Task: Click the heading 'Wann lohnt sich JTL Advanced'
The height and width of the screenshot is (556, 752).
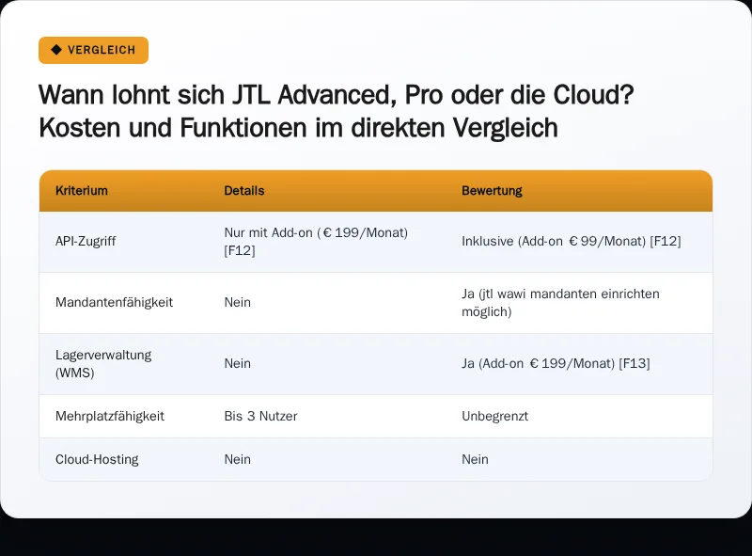Action: 336,95
